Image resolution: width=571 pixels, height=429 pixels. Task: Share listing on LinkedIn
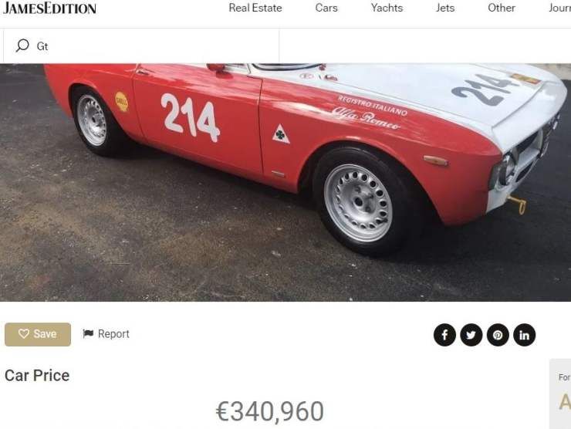tap(524, 335)
